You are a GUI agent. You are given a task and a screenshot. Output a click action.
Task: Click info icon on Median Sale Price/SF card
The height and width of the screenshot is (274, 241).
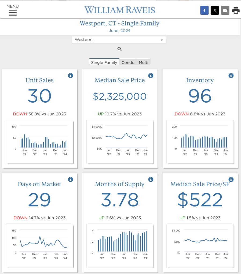coord(231,179)
